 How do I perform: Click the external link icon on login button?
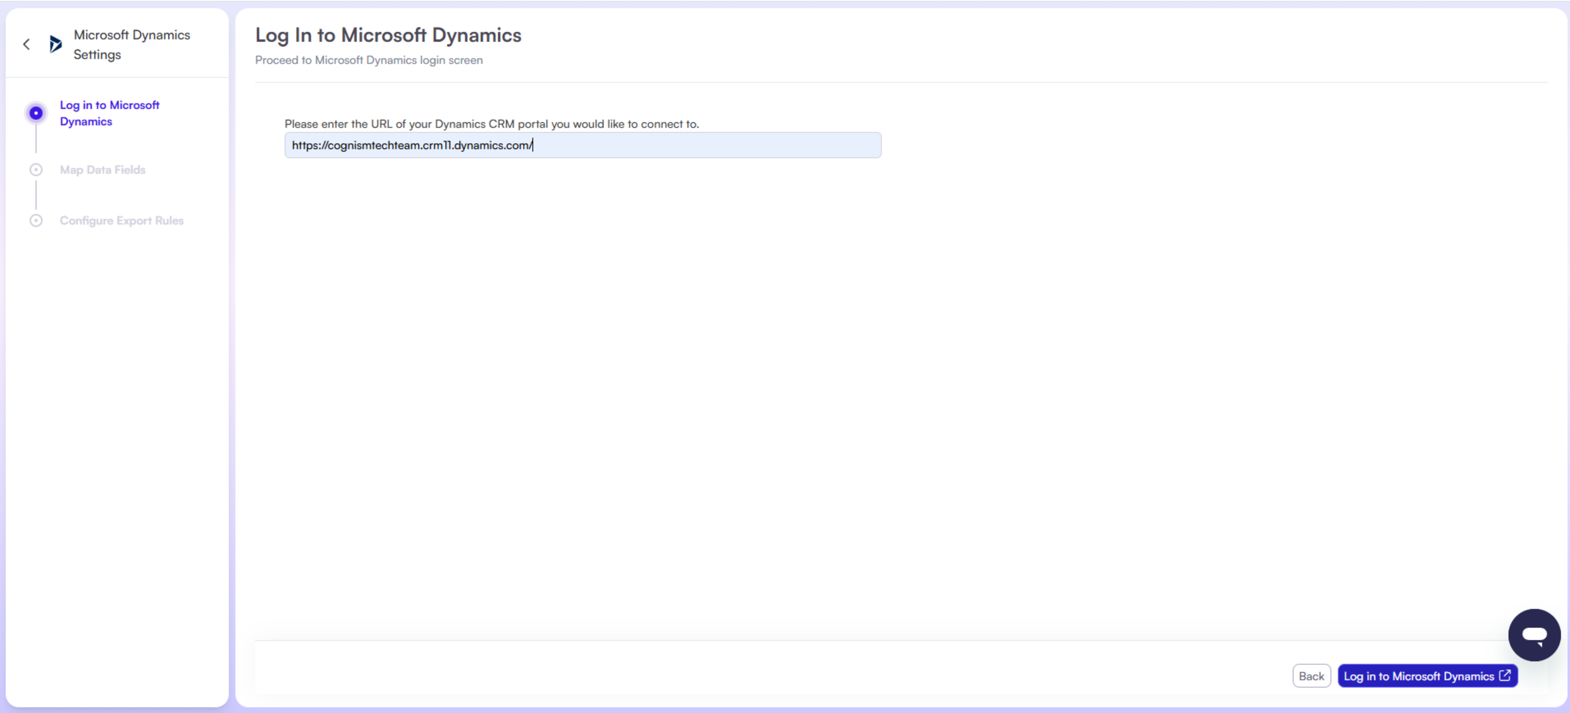(x=1505, y=675)
